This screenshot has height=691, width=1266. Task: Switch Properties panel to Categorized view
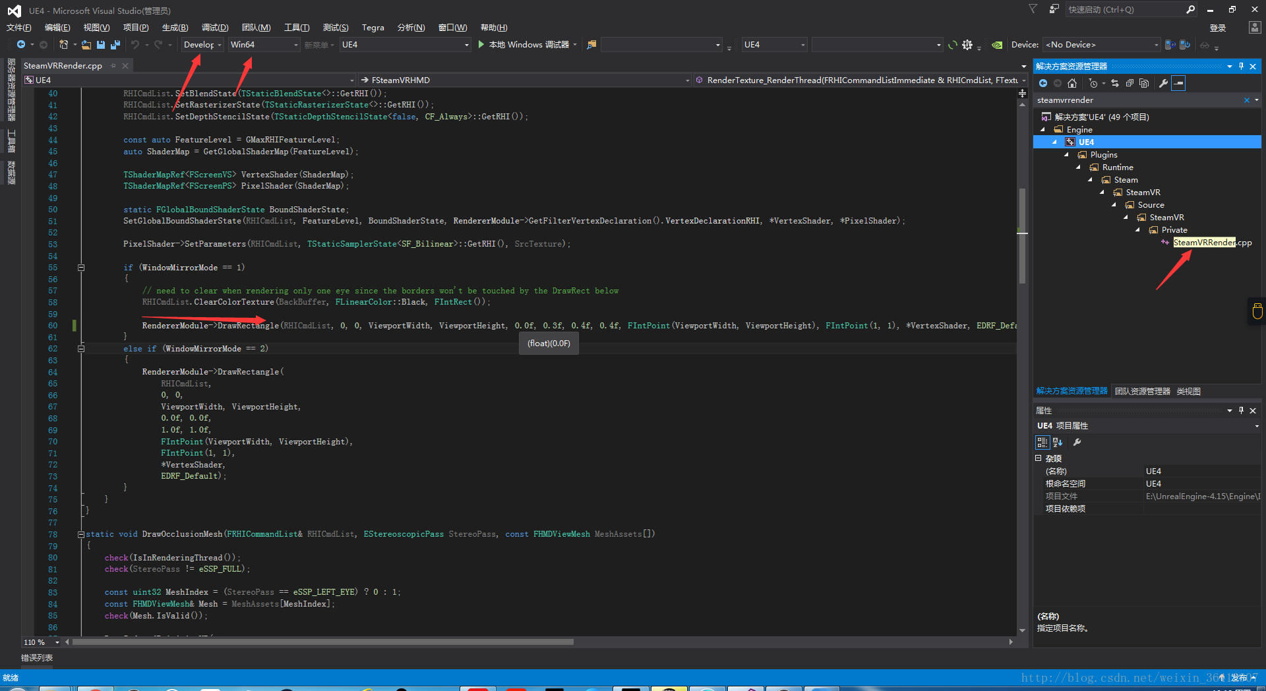coord(1042,442)
